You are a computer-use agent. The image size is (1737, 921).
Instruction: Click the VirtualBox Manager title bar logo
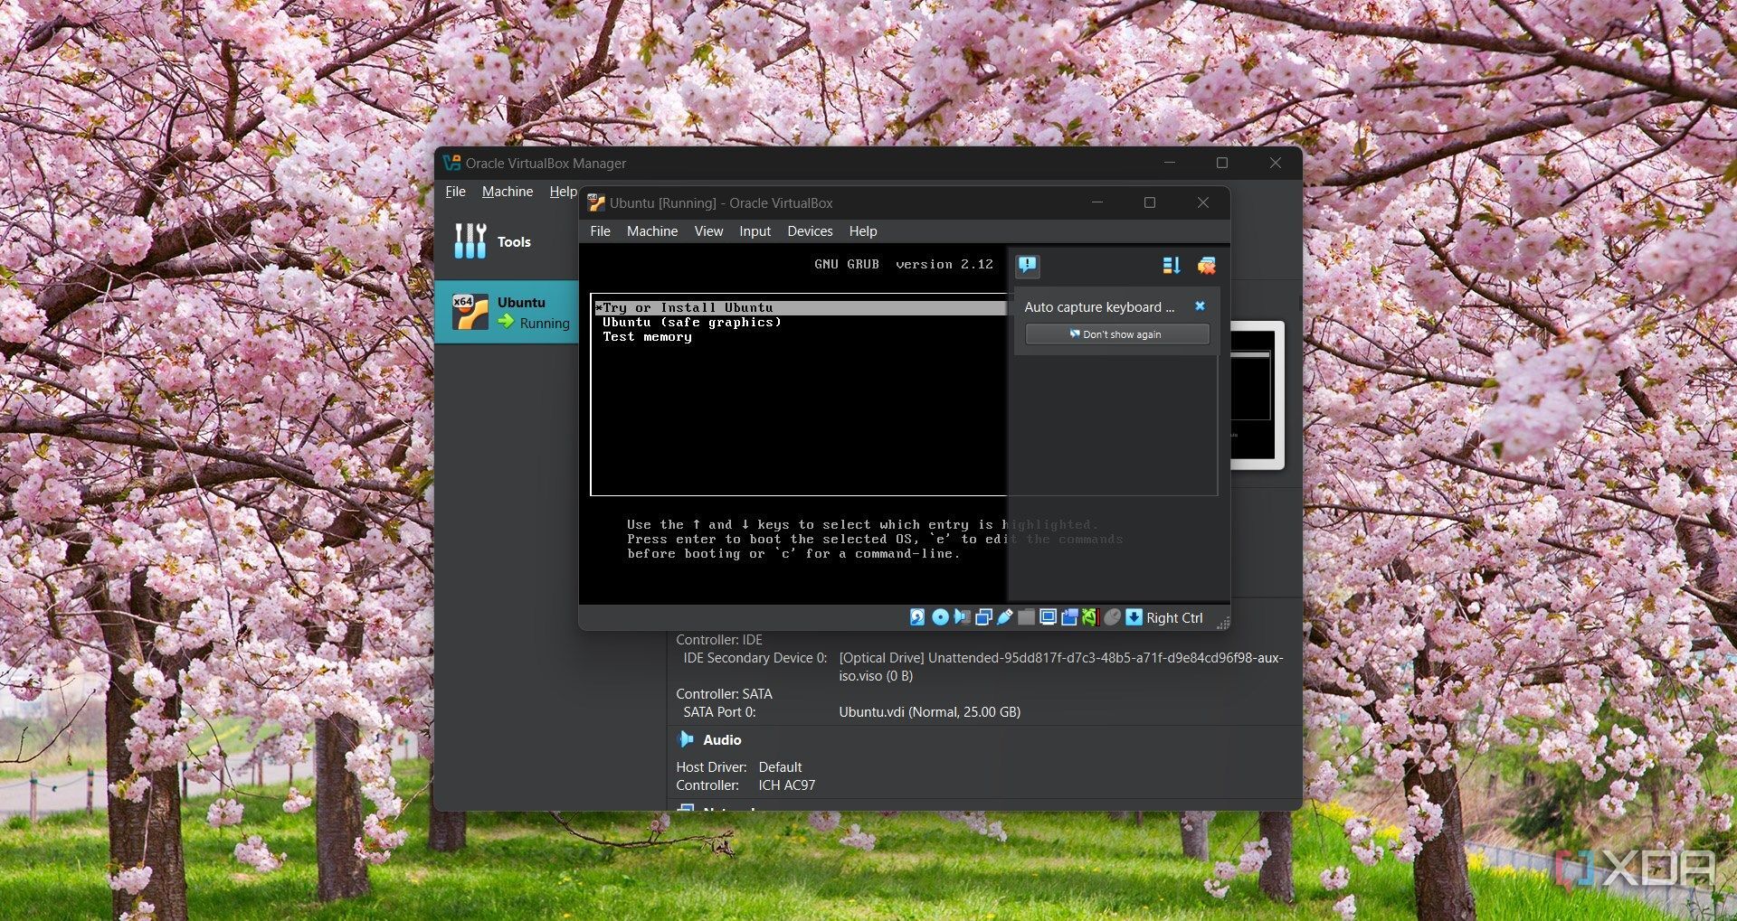451,163
